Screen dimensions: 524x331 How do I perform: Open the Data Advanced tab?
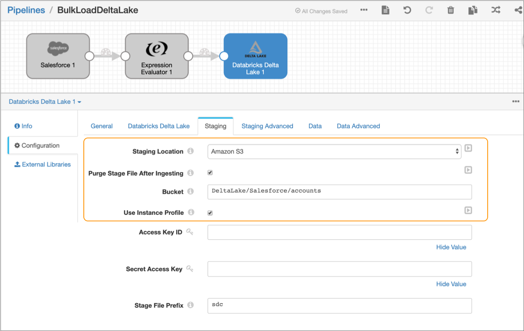click(x=358, y=126)
